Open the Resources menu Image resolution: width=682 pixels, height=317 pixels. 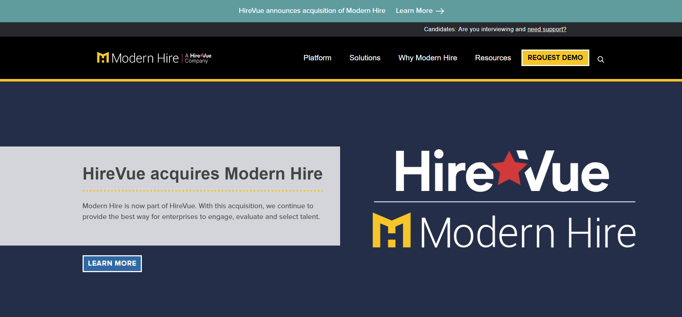coord(493,58)
